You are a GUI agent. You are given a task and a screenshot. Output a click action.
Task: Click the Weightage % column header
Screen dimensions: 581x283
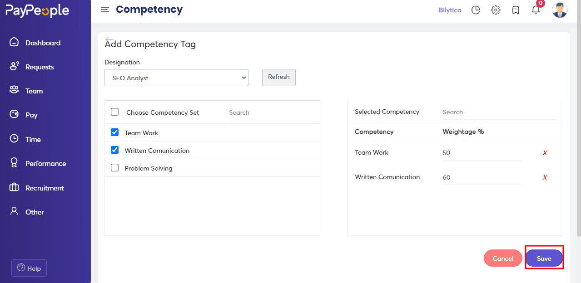pos(463,132)
